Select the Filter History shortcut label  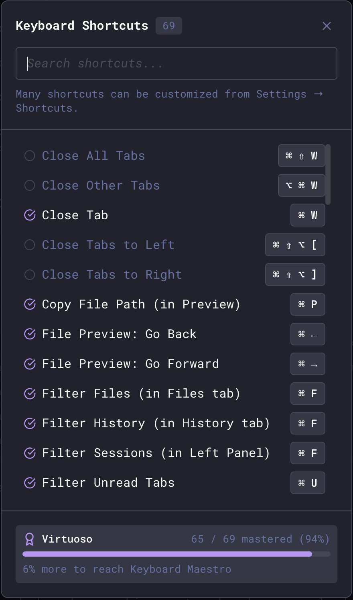pyautogui.click(x=156, y=423)
